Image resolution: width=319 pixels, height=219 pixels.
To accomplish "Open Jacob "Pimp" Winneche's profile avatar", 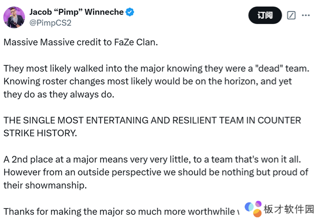I will click(x=14, y=17).
